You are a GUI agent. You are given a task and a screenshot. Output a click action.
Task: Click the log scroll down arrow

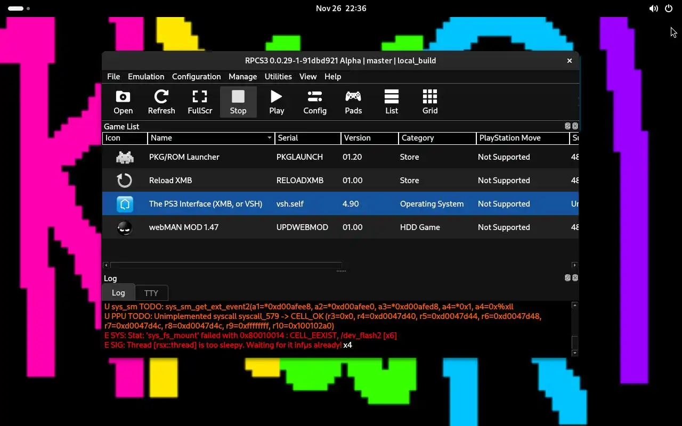coord(574,353)
